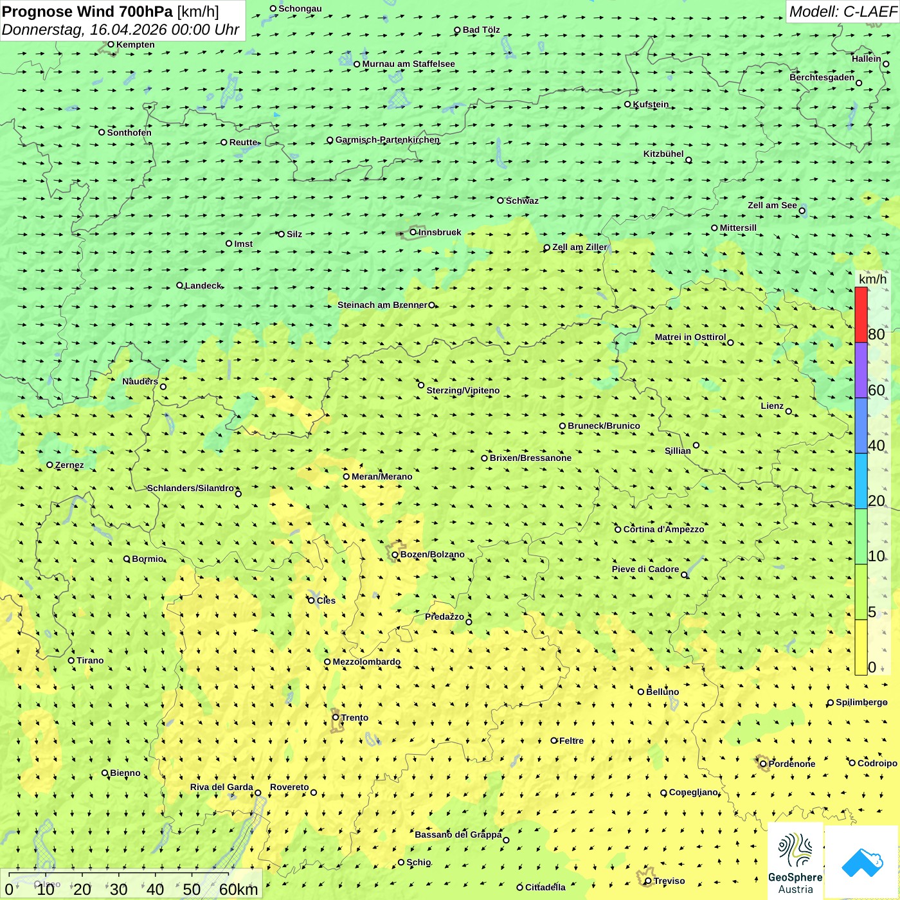This screenshot has height=900, width=900.
Task: Click the 'Reutte' label
Action: pyautogui.click(x=243, y=142)
